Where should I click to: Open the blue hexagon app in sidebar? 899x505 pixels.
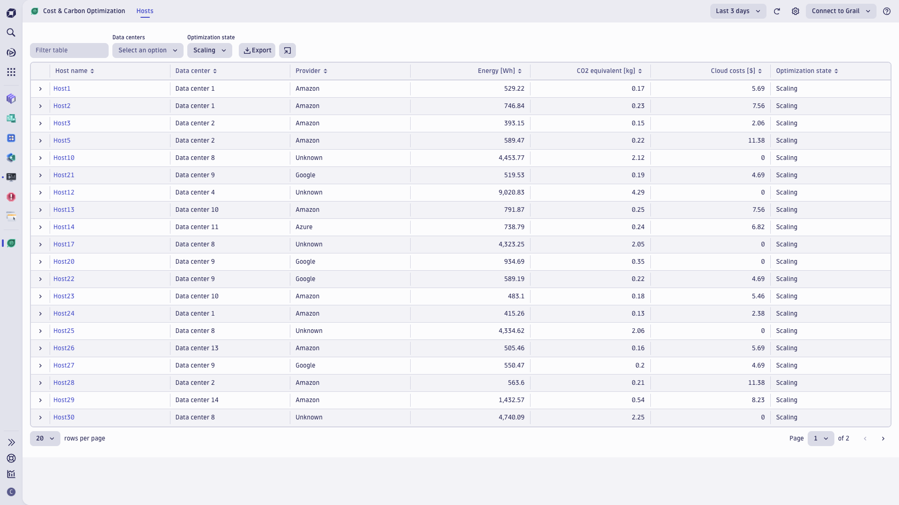click(x=11, y=158)
